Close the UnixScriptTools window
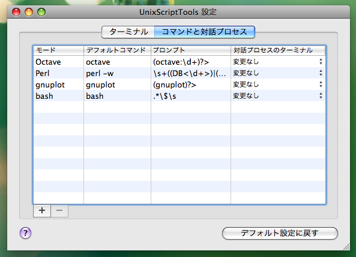Viewport: 356px width, 257px height. pos(16,12)
